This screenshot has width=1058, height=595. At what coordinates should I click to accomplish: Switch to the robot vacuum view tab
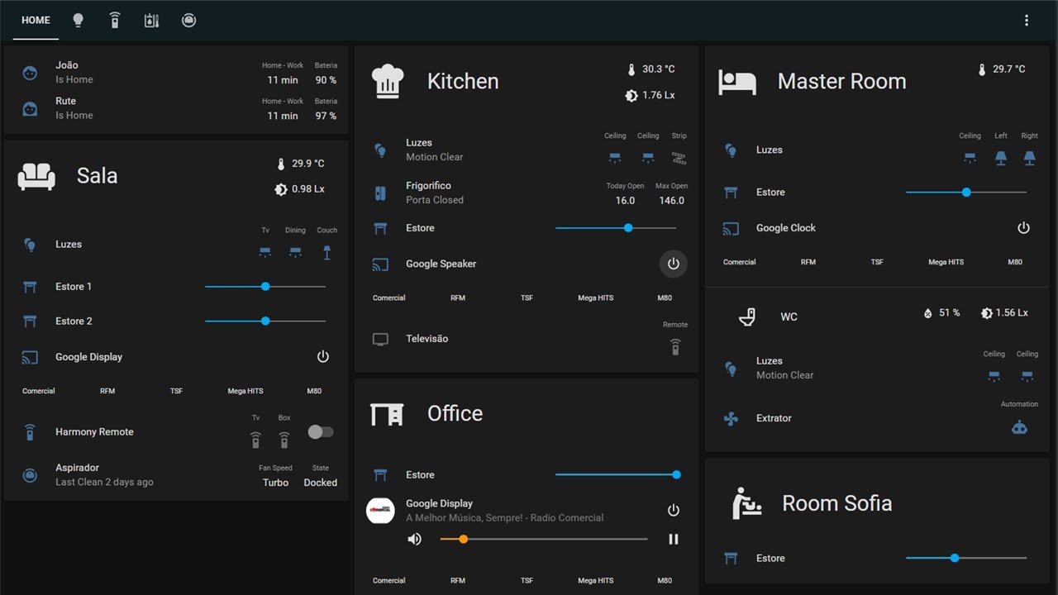pyautogui.click(x=189, y=21)
